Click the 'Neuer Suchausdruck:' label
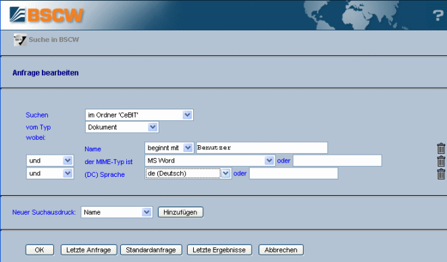447x262 pixels. (x=44, y=213)
